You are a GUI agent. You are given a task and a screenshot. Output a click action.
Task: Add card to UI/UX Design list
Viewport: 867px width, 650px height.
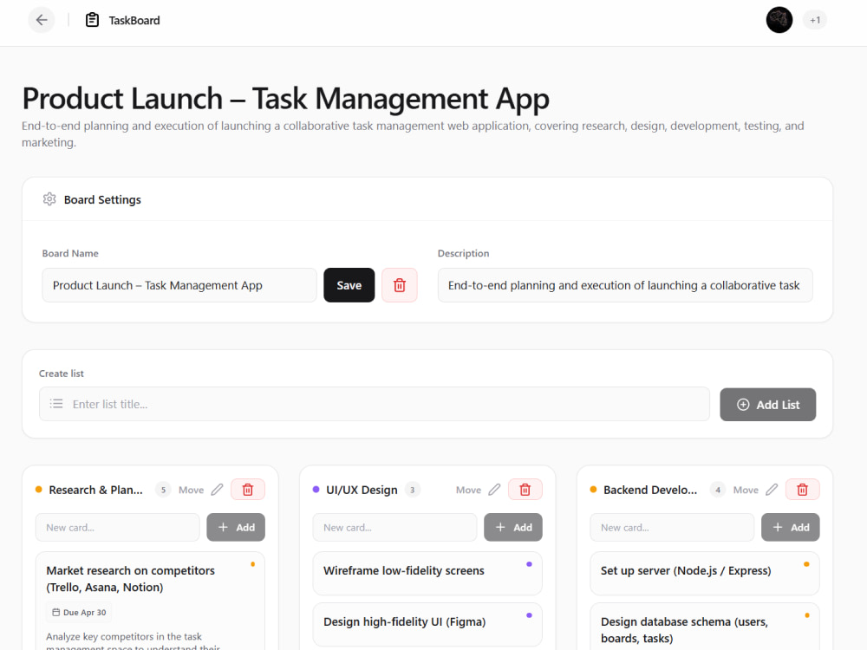[x=513, y=527]
